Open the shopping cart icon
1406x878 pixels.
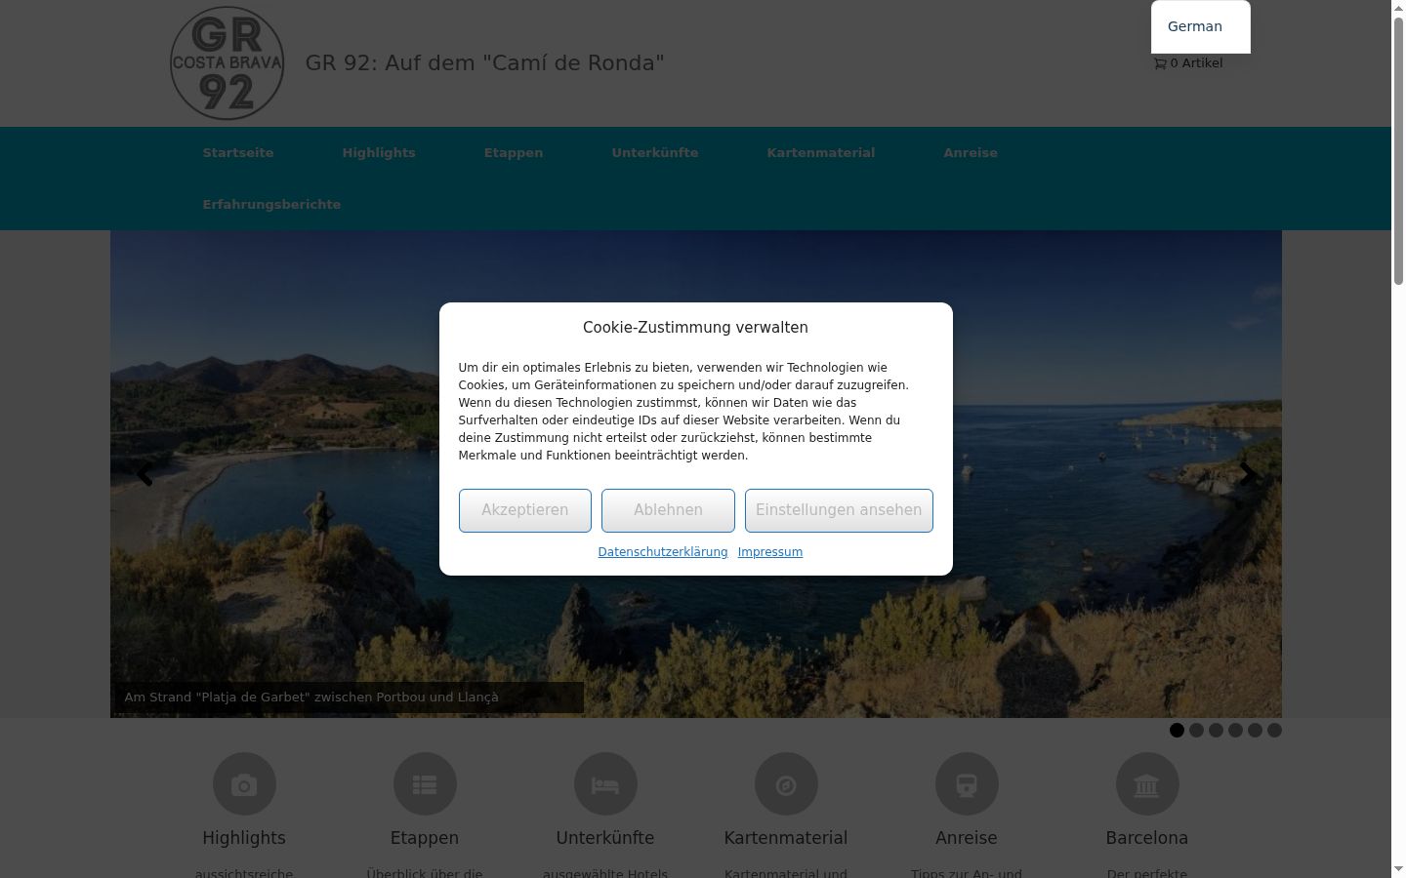[1160, 63]
